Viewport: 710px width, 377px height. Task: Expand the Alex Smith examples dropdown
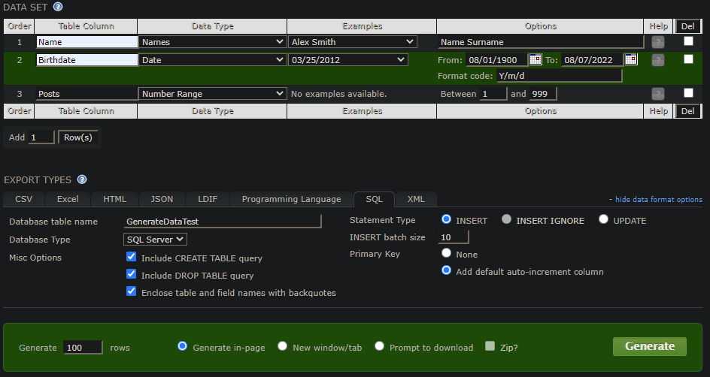(352, 42)
